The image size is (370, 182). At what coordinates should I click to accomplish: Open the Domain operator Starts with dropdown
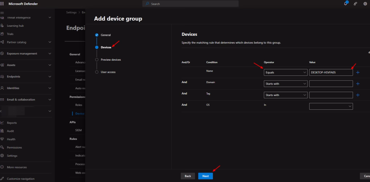click(x=285, y=84)
